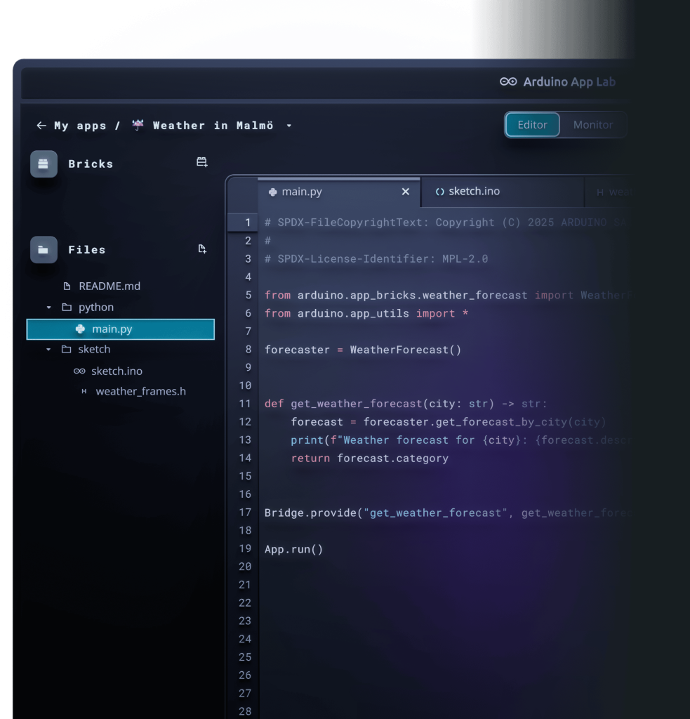Go back using the left arrow
This screenshot has width=690, height=719.
click(41, 125)
